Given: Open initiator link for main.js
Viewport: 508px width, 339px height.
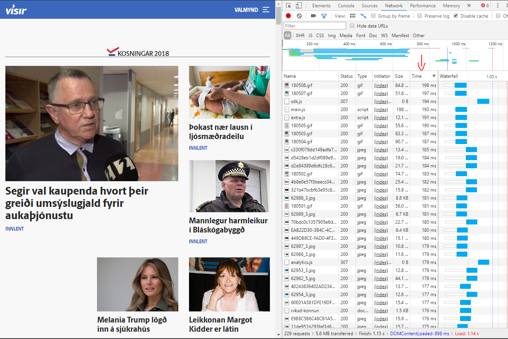Looking at the screenshot, I should [x=381, y=110].
